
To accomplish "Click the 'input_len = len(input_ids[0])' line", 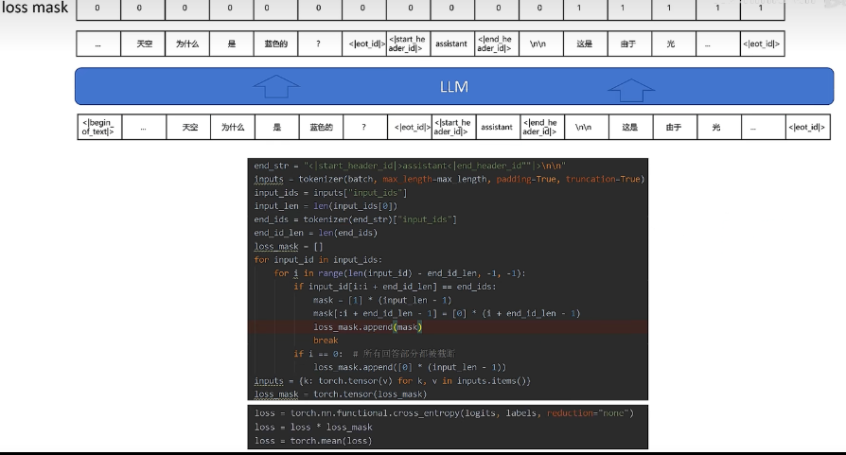I will click(x=326, y=206).
